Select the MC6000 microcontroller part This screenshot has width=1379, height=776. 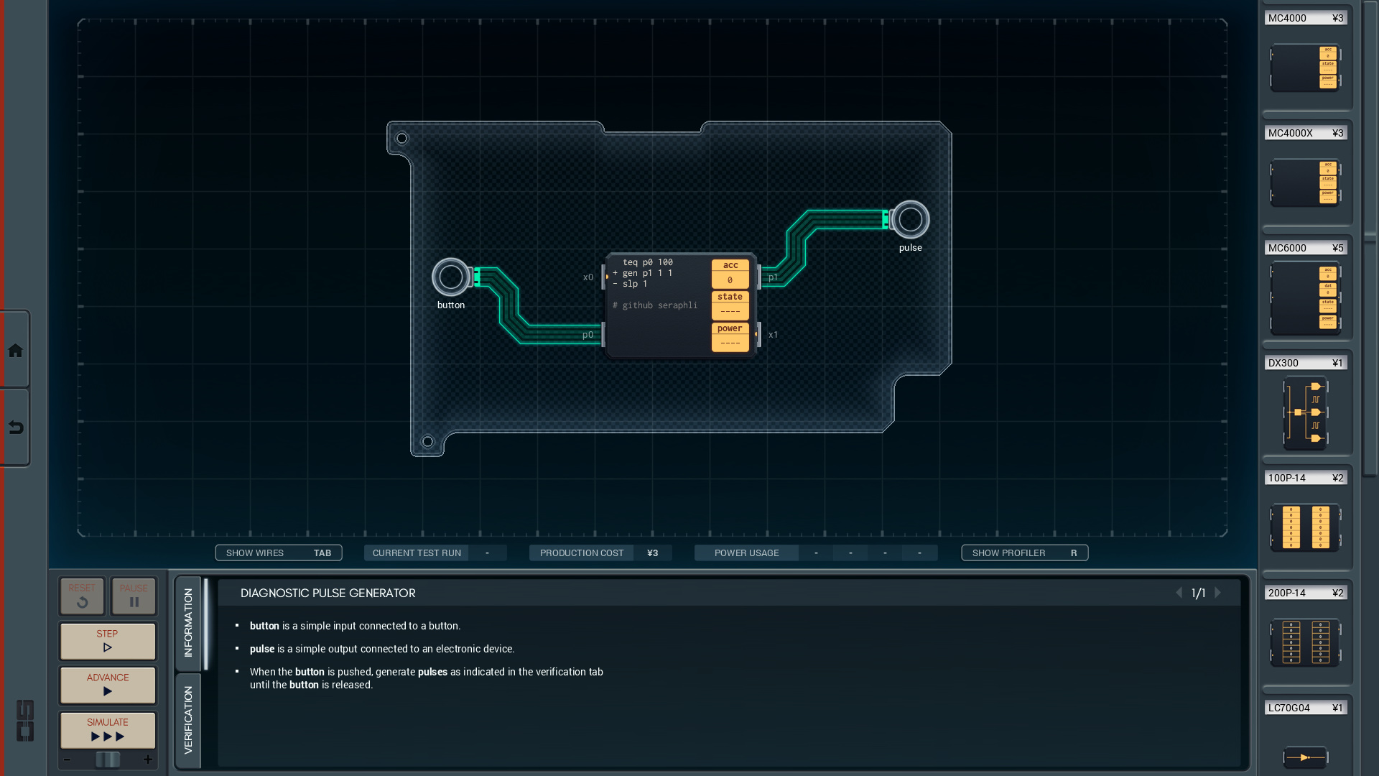click(x=1305, y=298)
